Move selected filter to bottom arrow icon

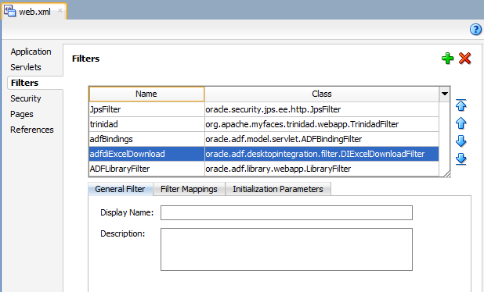pyautogui.click(x=461, y=159)
